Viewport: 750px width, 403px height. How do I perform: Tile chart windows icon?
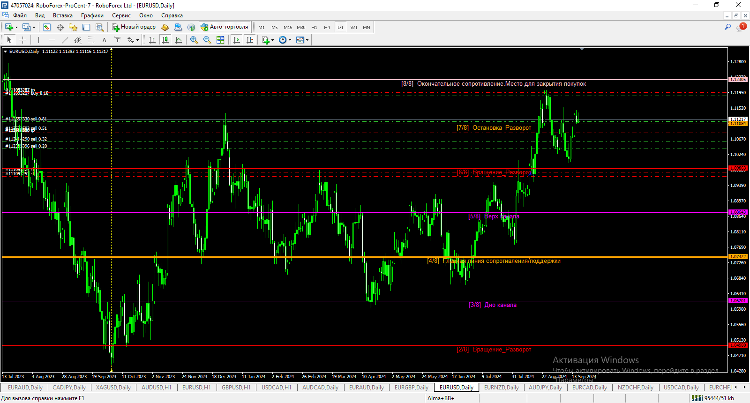220,40
